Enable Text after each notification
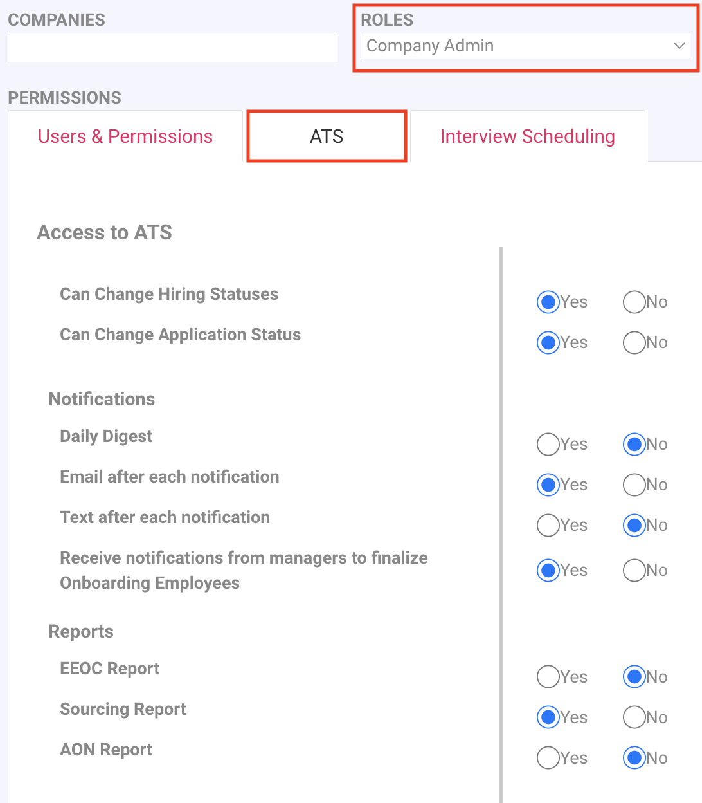The width and height of the screenshot is (702, 803). pos(548,525)
